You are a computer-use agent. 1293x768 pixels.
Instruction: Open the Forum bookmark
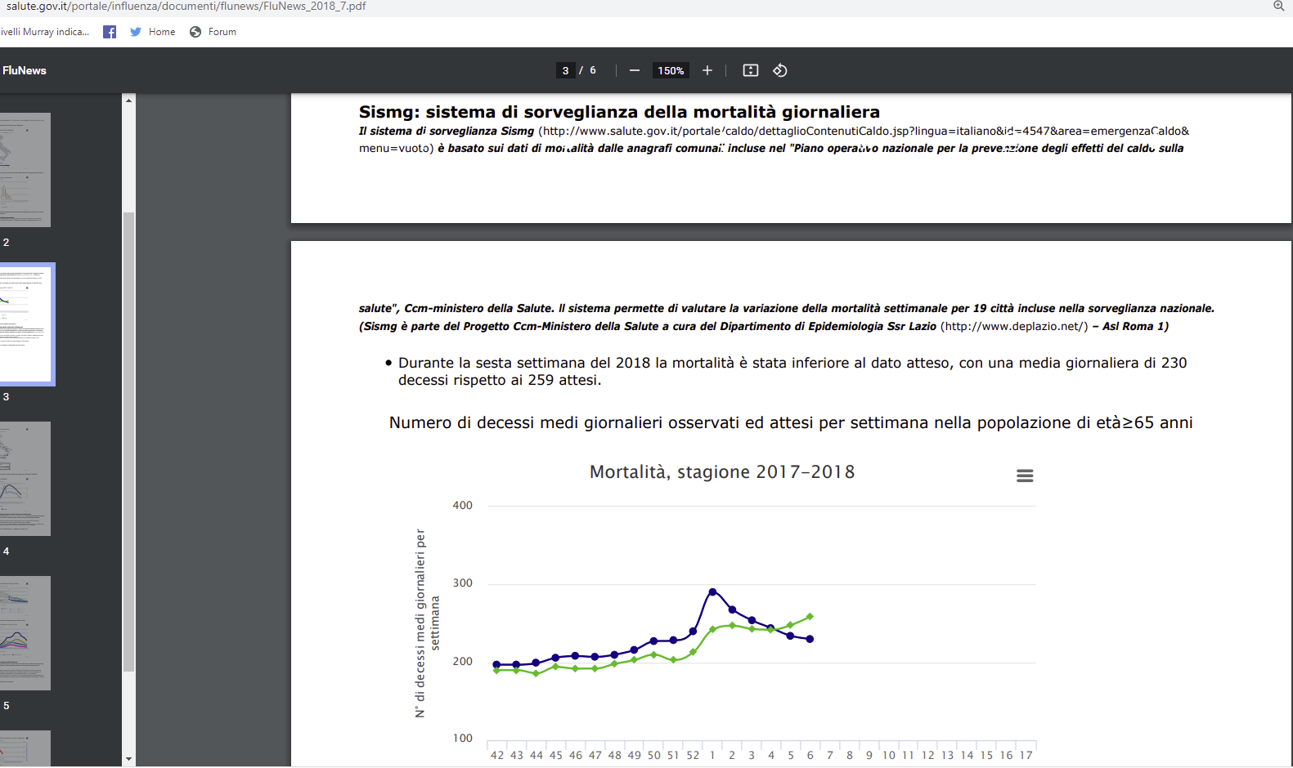[213, 32]
